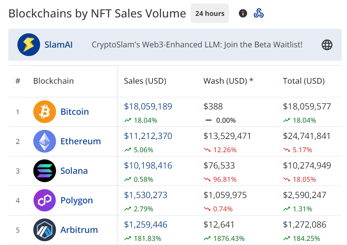Click Polygon total change 1.31%
Image resolution: width=347 pixels, height=245 pixels.
pyautogui.click(x=302, y=209)
